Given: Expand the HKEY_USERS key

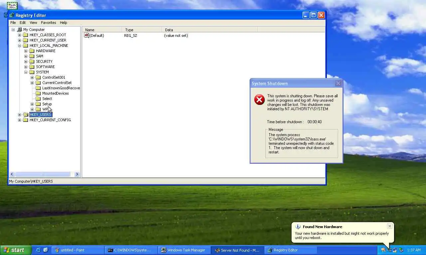Looking at the screenshot, I should [x=19, y=115].
